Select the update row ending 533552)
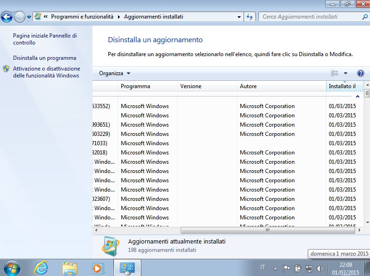 tap(228, 106)
